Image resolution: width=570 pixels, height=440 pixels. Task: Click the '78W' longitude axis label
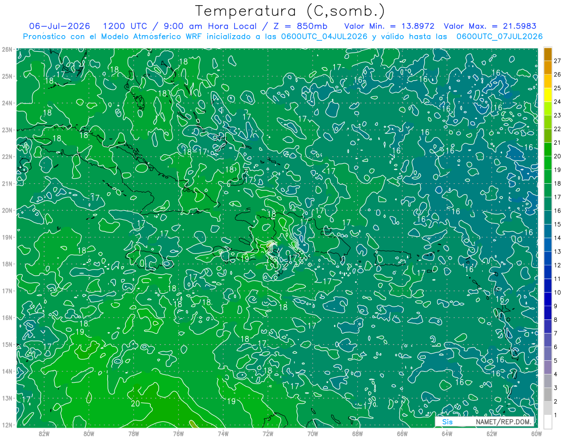coord(133,433)
